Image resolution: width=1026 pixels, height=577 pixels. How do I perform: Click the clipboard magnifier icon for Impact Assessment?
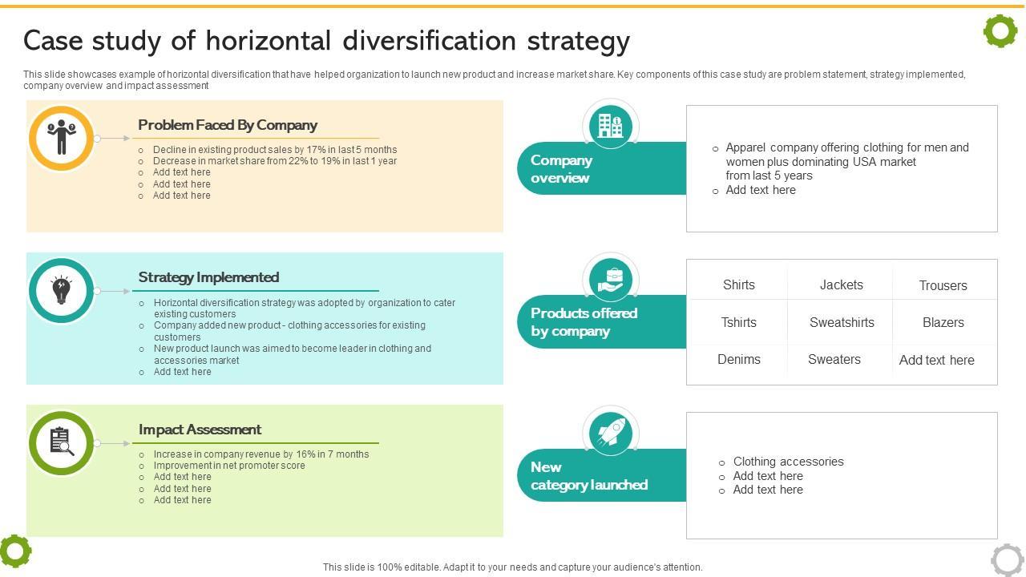(x=62, y=442)
